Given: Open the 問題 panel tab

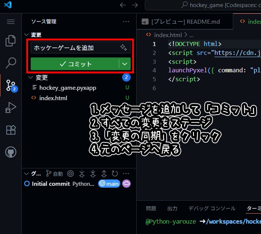Looking at the screenshot, I should pyautogui.click(x=151, y=208).
